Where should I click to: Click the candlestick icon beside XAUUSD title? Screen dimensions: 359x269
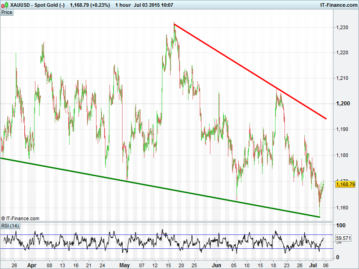(5, 5)
